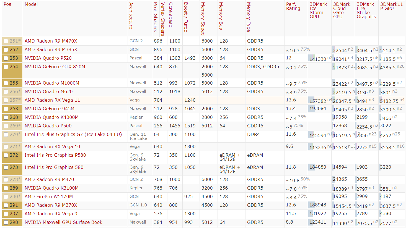Check the box for position 298

[6, 222]
